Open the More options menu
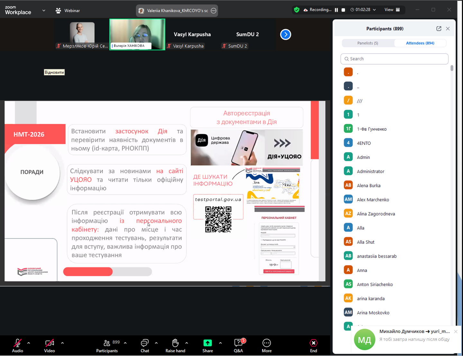The width and height of the screenshot is (463, 356). [x=267, y=343]
